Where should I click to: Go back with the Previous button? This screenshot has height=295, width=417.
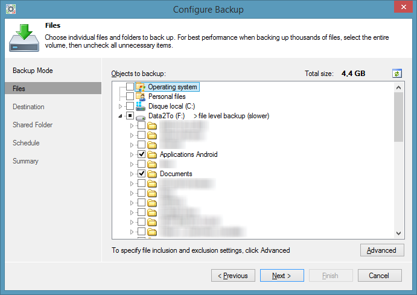click(233, 275)
